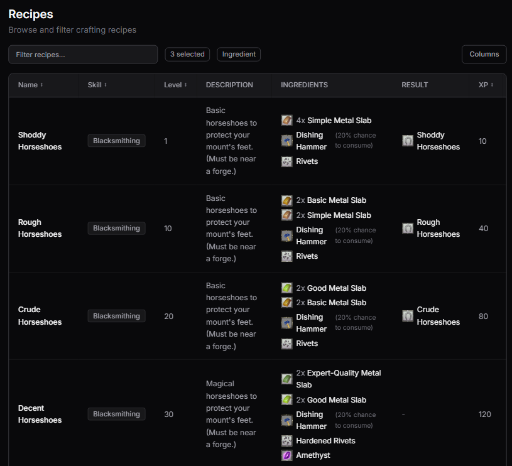Click the Expert-Quality Metal Slab icon
512x466 pixels.
point(286,379)
